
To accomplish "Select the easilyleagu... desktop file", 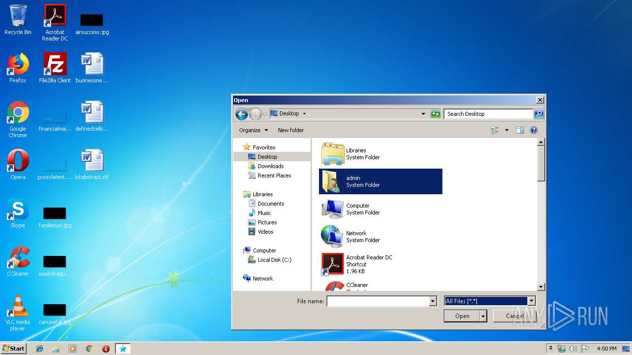I will point(55,266).
